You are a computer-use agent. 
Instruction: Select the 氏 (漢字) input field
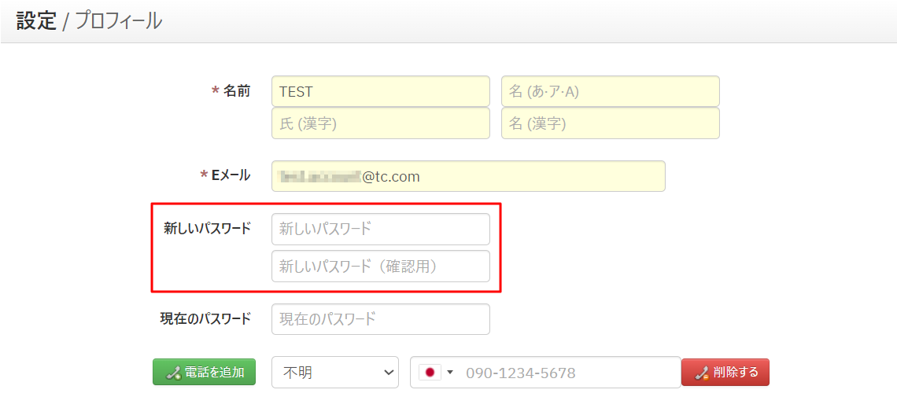tap(380, 123)
